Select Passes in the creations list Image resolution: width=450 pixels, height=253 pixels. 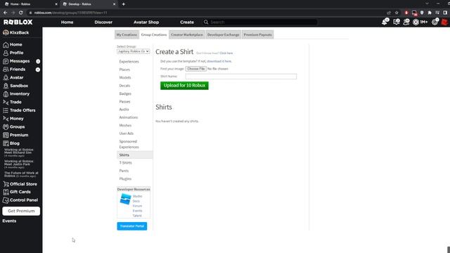(124, 101)
